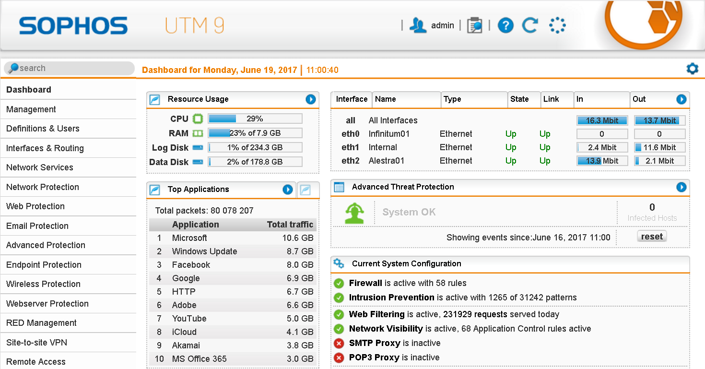705x369 pixels.
Task: Open the RED Management menu
Action: (68, 323)
